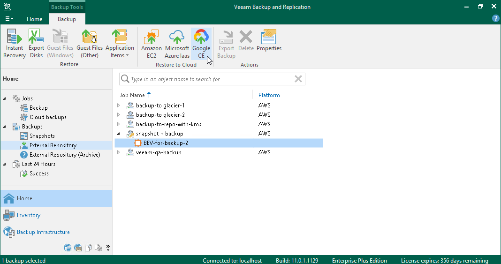Image resolution: width=501 pixels, height=264 pixels.
Task: Click the files view shortcut icon
Action: (x=88, y=248)
